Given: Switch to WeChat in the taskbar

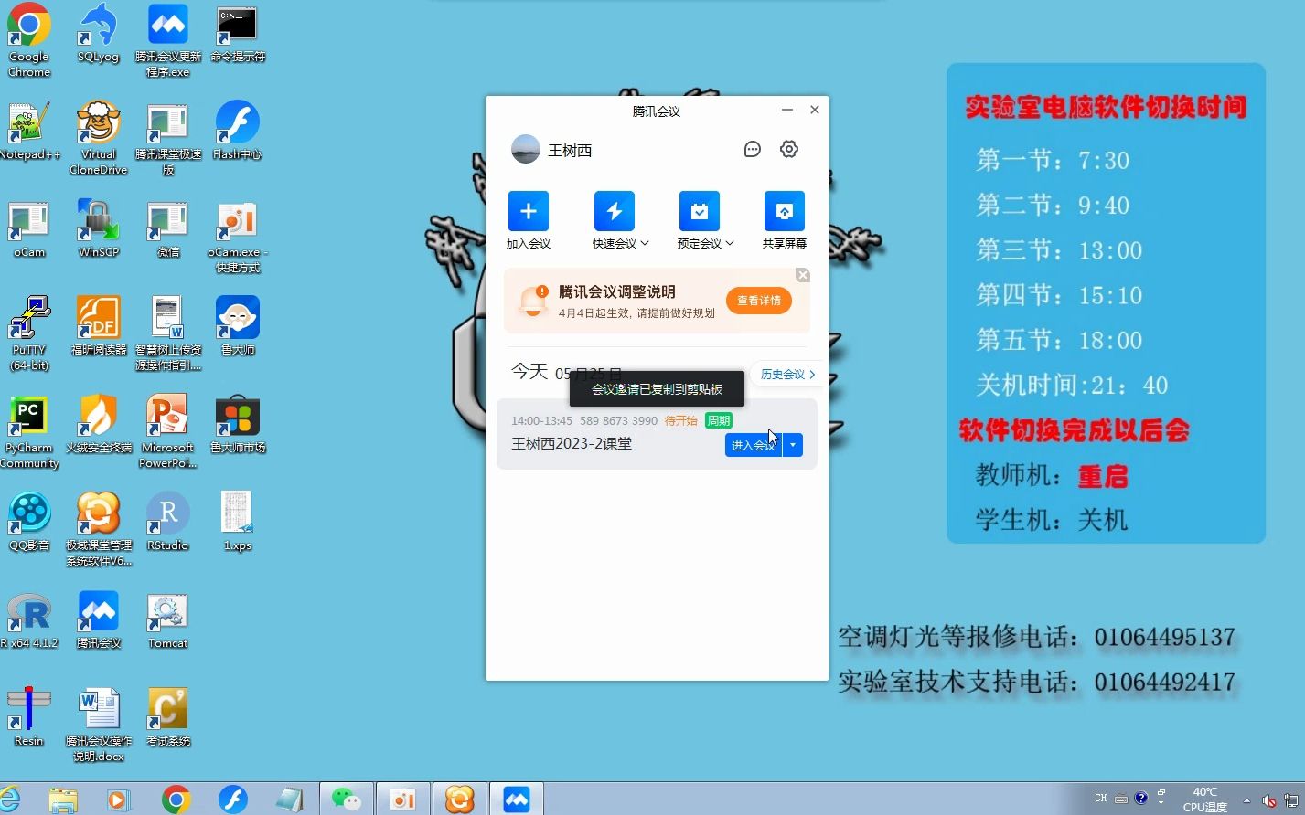Looking at the screenshot, I should (347, 799).
